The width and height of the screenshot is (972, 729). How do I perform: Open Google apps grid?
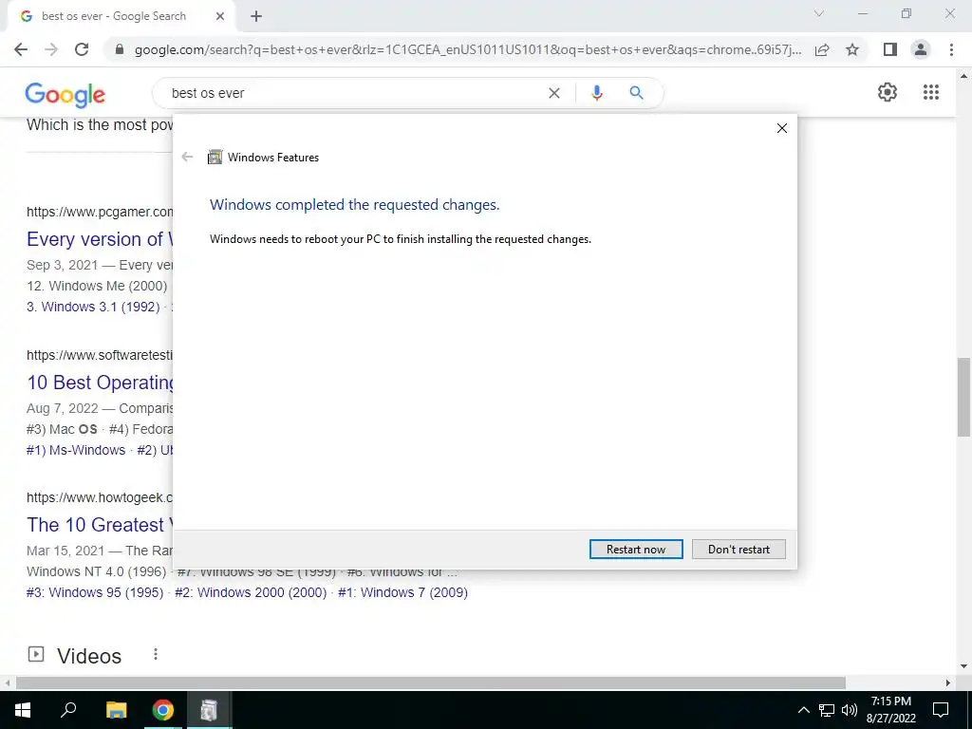coord(931,92)
